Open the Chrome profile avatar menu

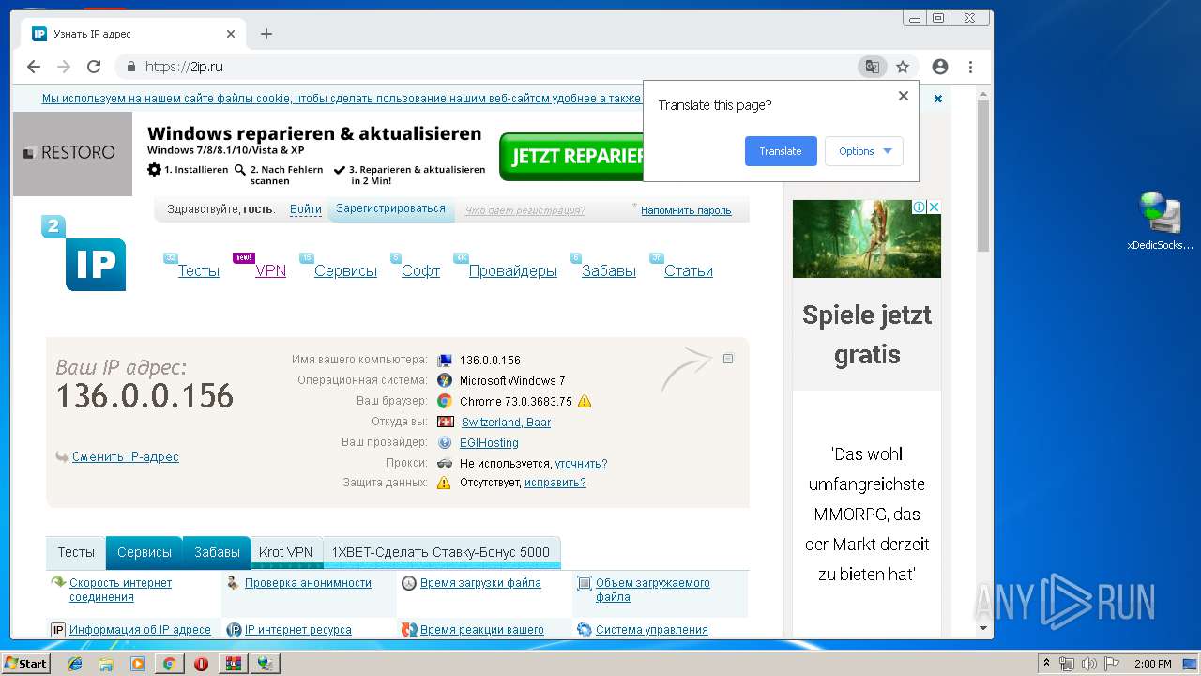pos(940,67)
